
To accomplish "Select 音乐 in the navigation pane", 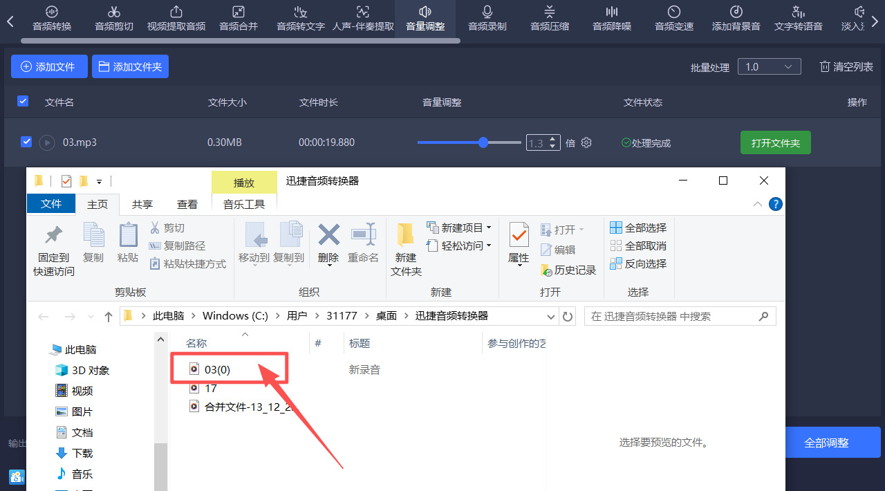I will (74, 474).
